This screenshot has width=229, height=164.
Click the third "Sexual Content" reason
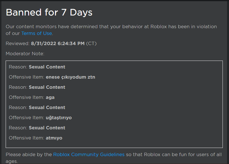(47, 107)
